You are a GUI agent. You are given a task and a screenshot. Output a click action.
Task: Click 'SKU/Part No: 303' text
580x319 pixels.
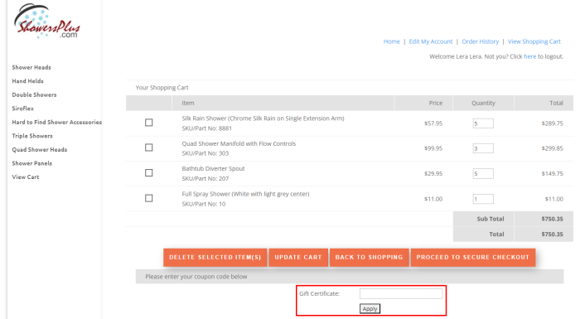coord(205,153)
